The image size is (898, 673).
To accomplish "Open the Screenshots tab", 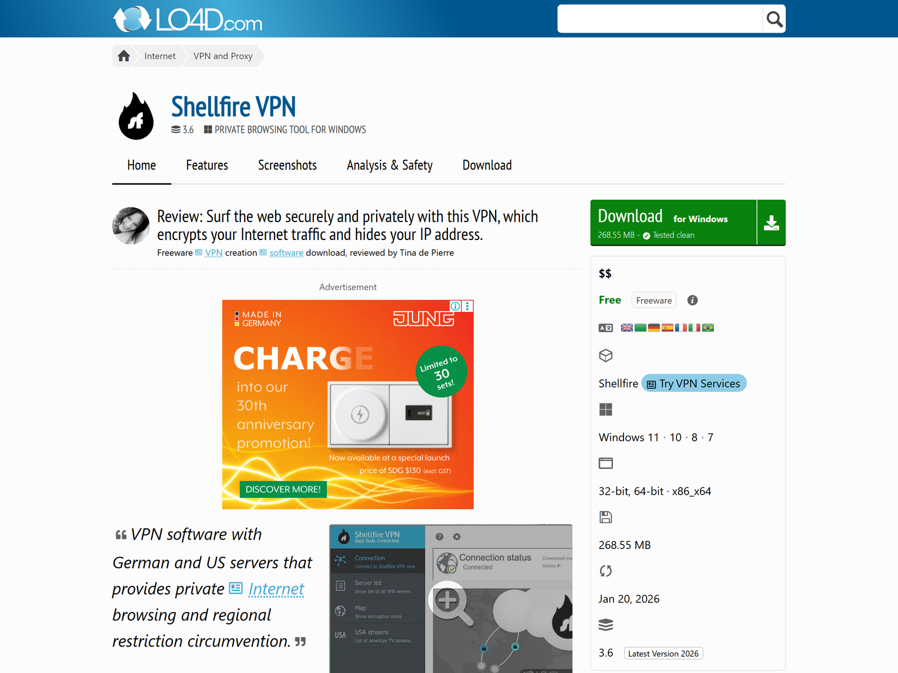I will 287,165.
